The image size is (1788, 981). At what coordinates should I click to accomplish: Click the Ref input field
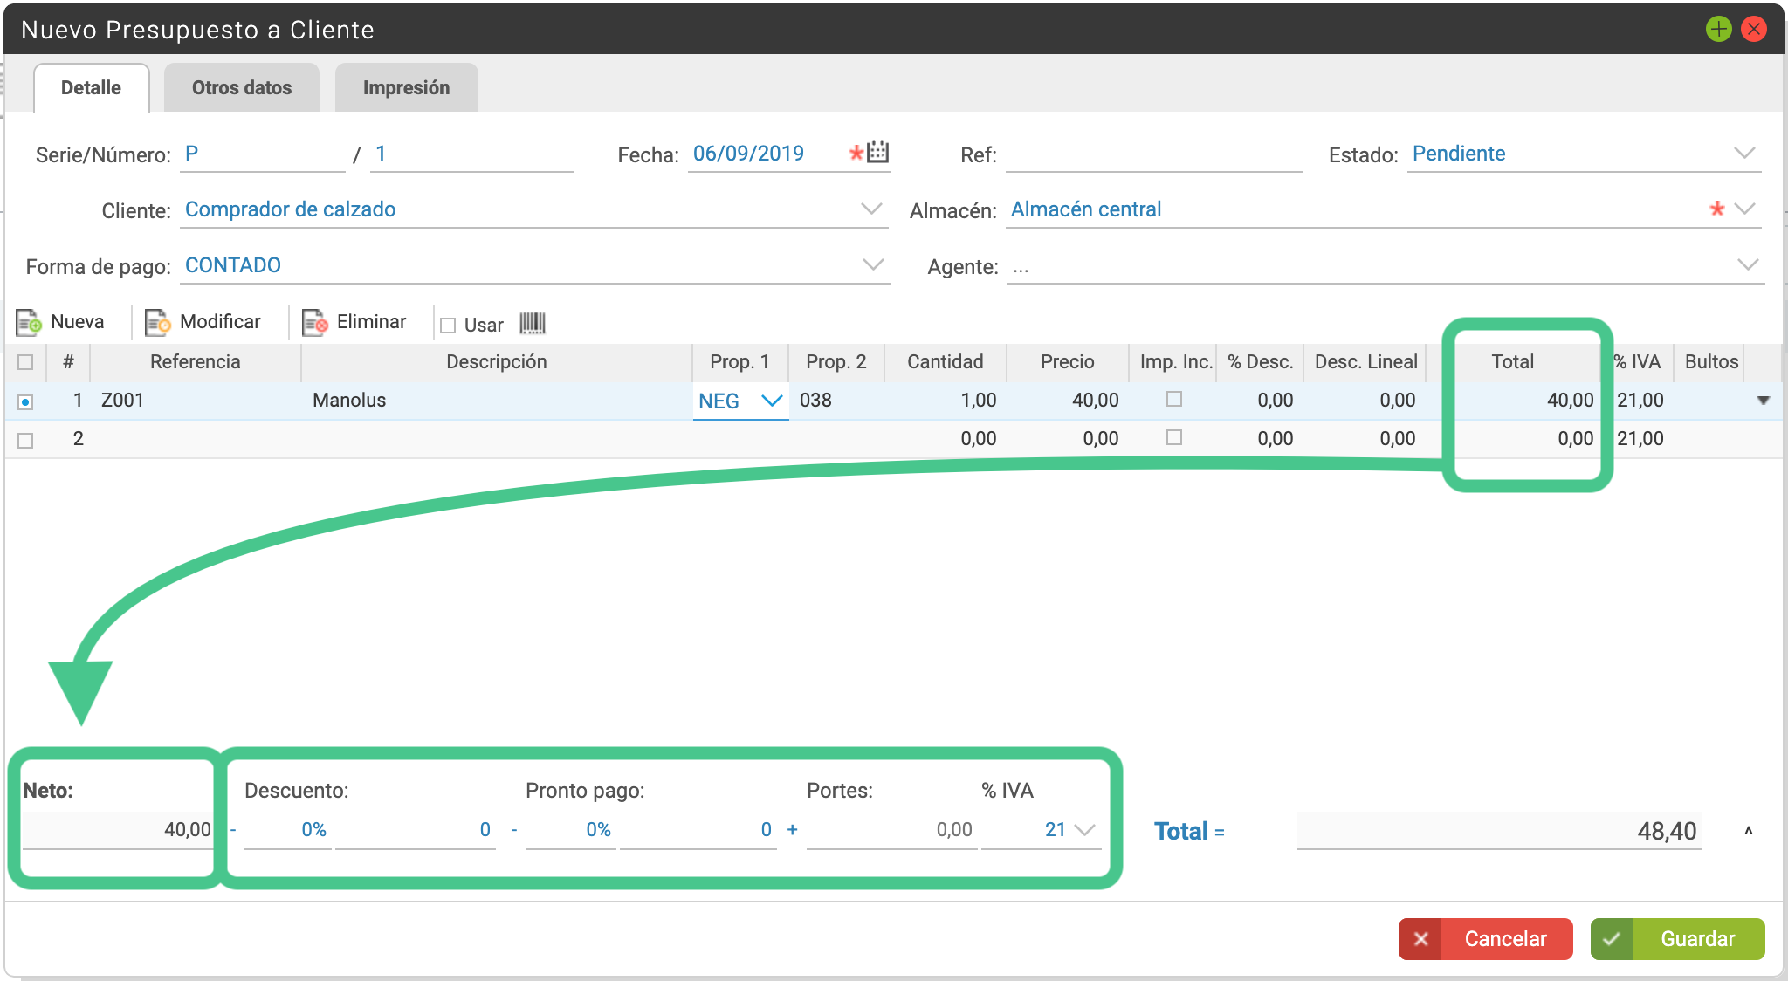[x=1153, y=154]
